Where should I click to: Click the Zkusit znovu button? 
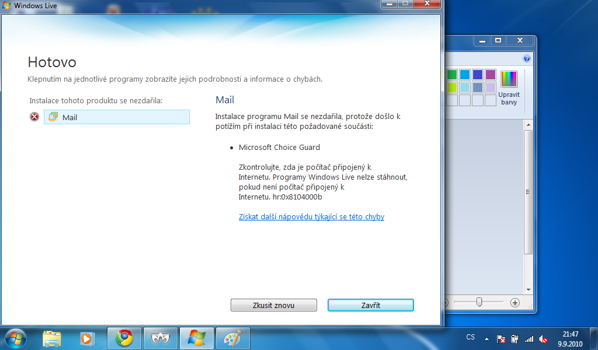coord(273,305)
